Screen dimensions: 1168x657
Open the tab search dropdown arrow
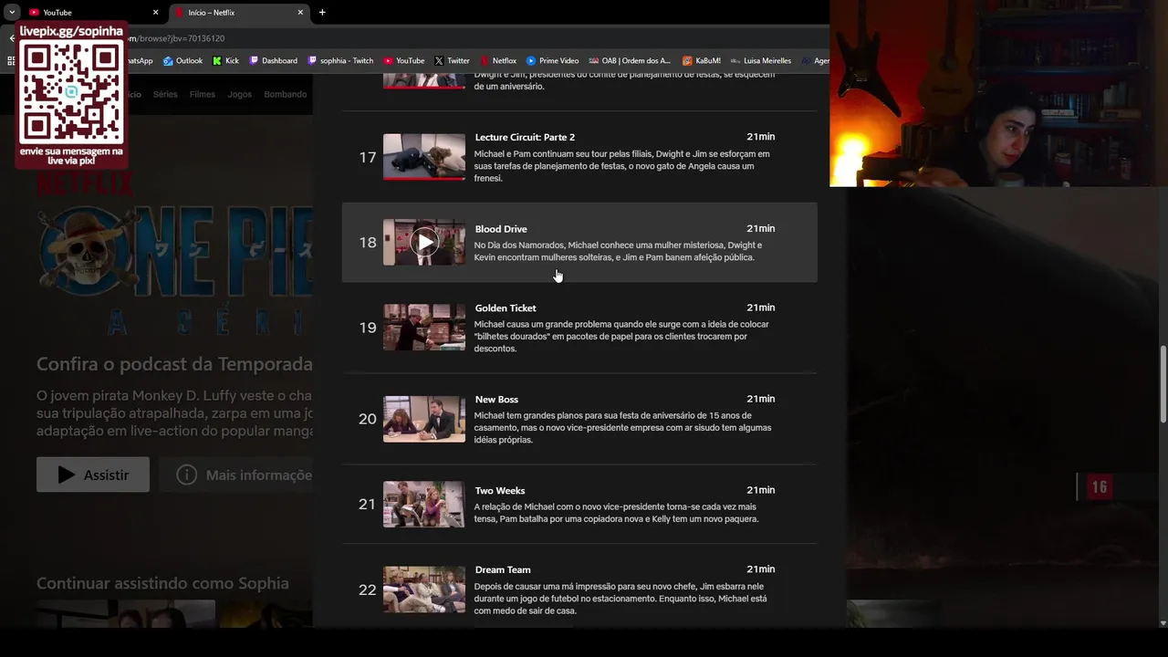tap(12, 12)
